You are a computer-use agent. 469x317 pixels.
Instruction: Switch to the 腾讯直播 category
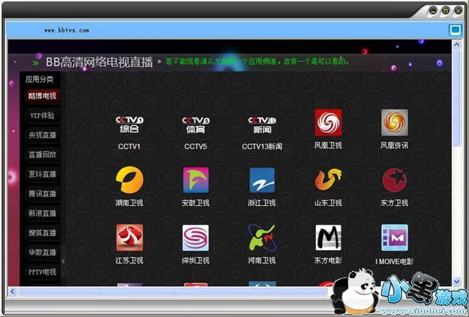[x=43, y=194]
